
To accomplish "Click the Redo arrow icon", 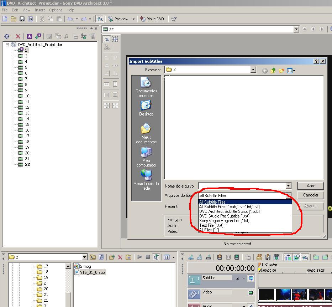I will [x=84, y=19].
